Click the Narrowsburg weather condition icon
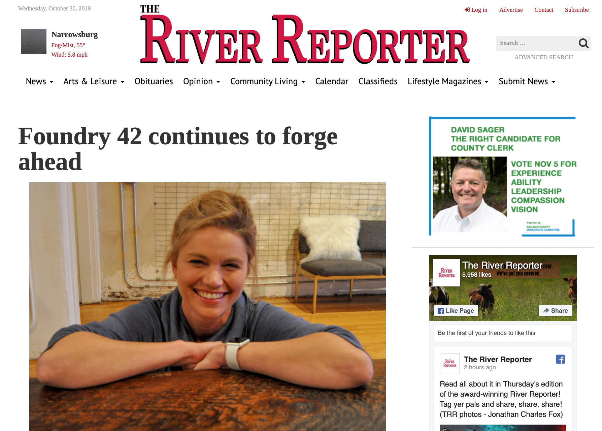The image size is (602, 431). click(34, 41)
